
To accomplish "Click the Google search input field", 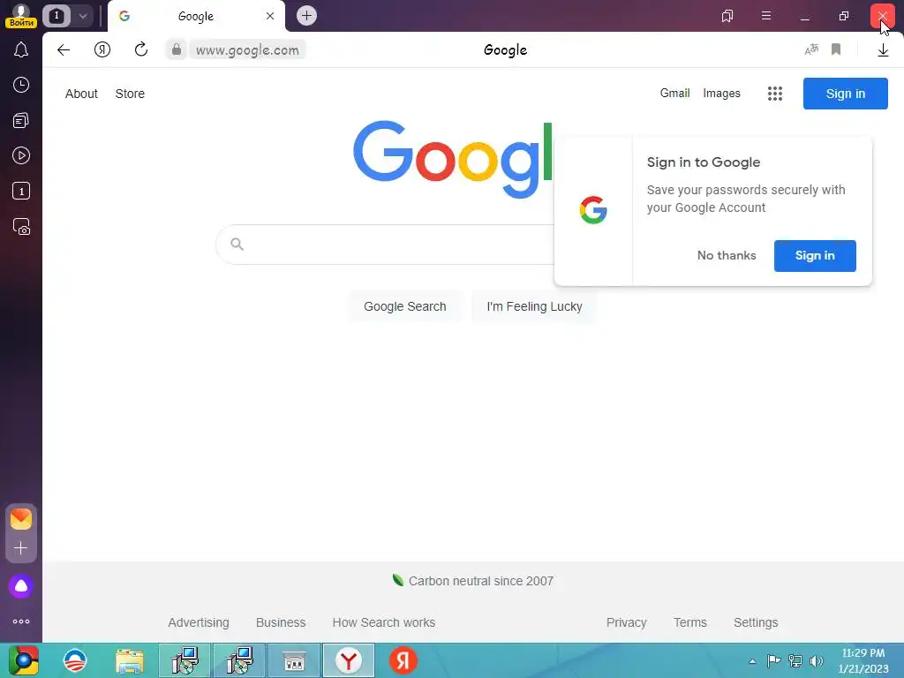I will [385, 245].
